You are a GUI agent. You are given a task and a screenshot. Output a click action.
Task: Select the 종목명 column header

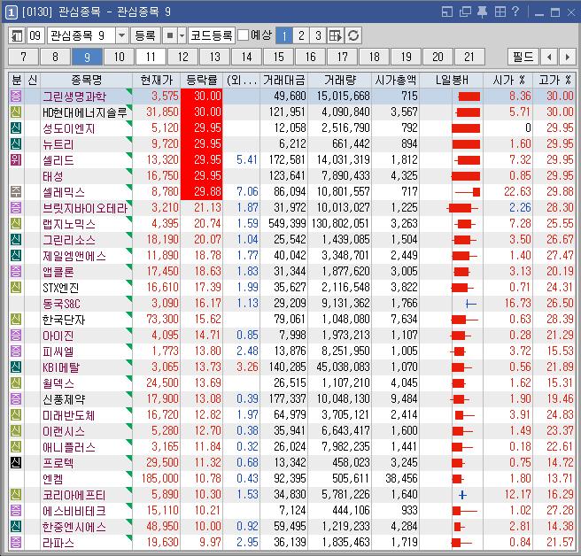click(86, 80)
